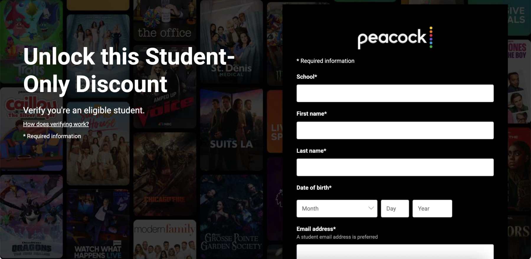Click the "the office" poster thumbnail

(x=165, y=20)
